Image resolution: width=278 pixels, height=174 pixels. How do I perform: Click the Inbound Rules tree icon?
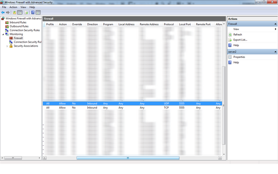[7, 23]
